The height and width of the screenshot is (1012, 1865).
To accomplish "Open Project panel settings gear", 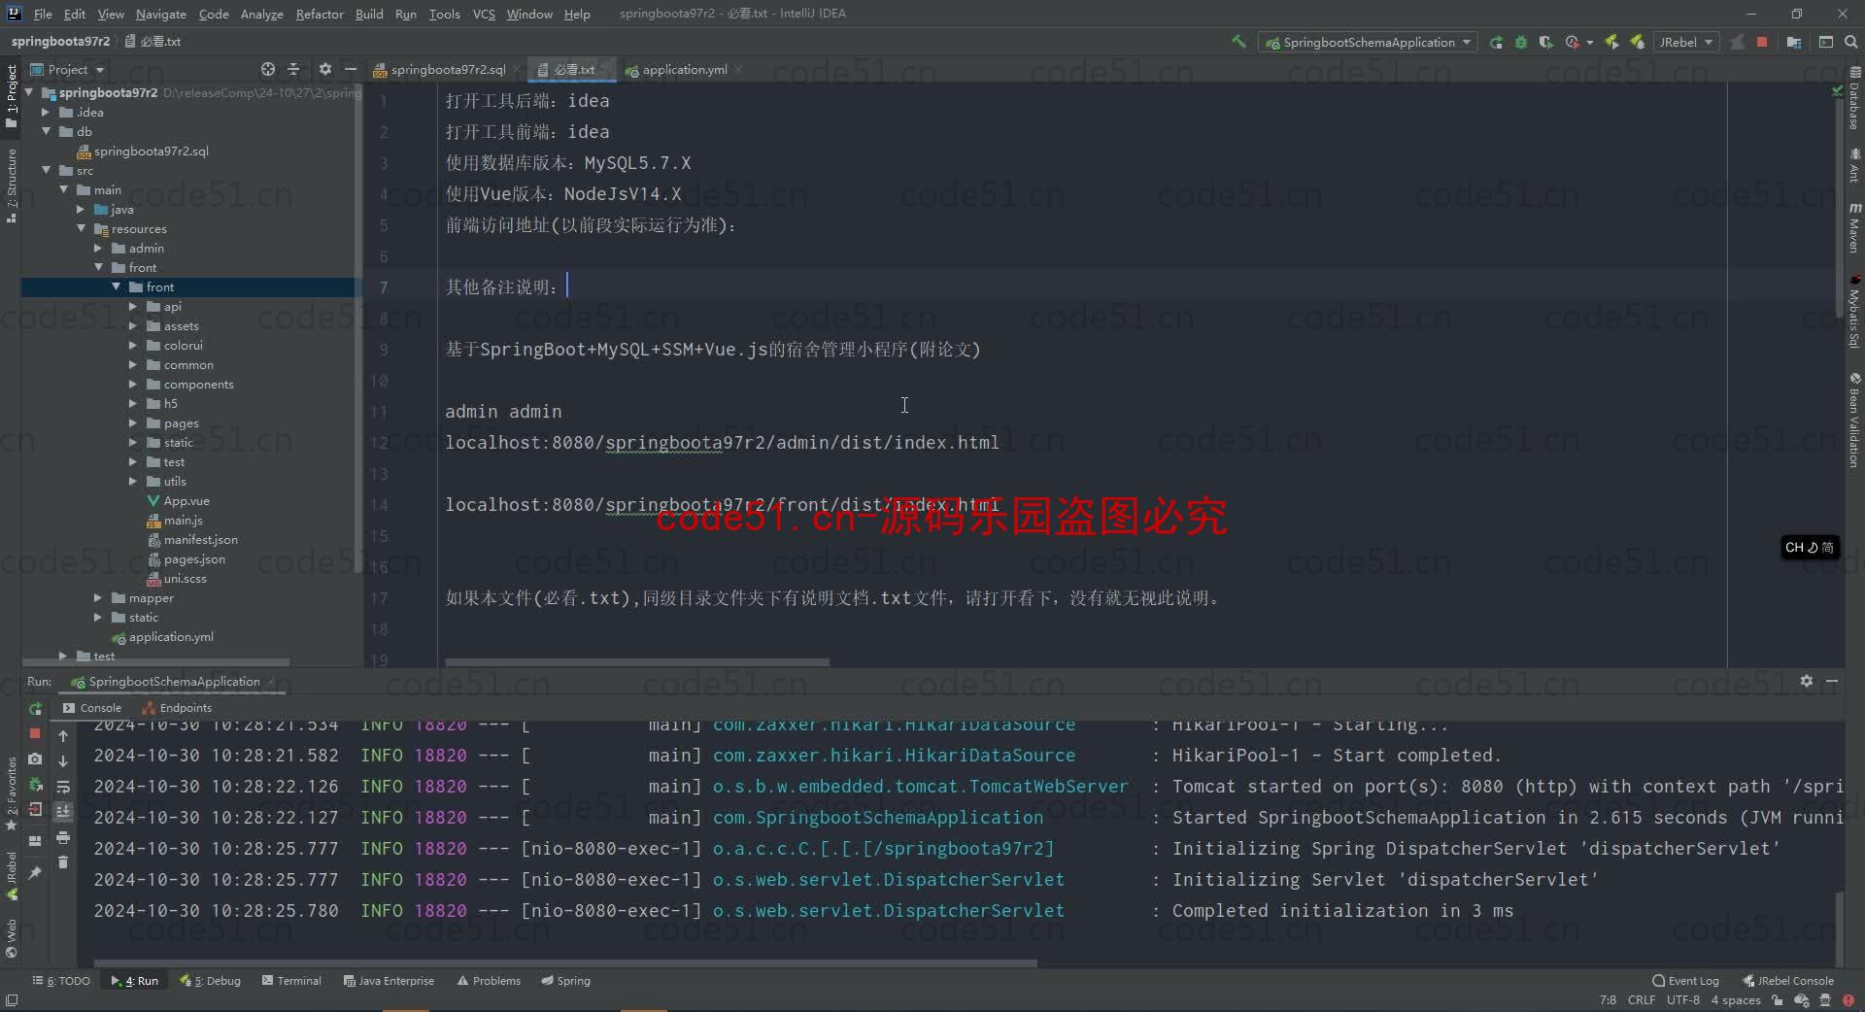I will coord(325,69).
